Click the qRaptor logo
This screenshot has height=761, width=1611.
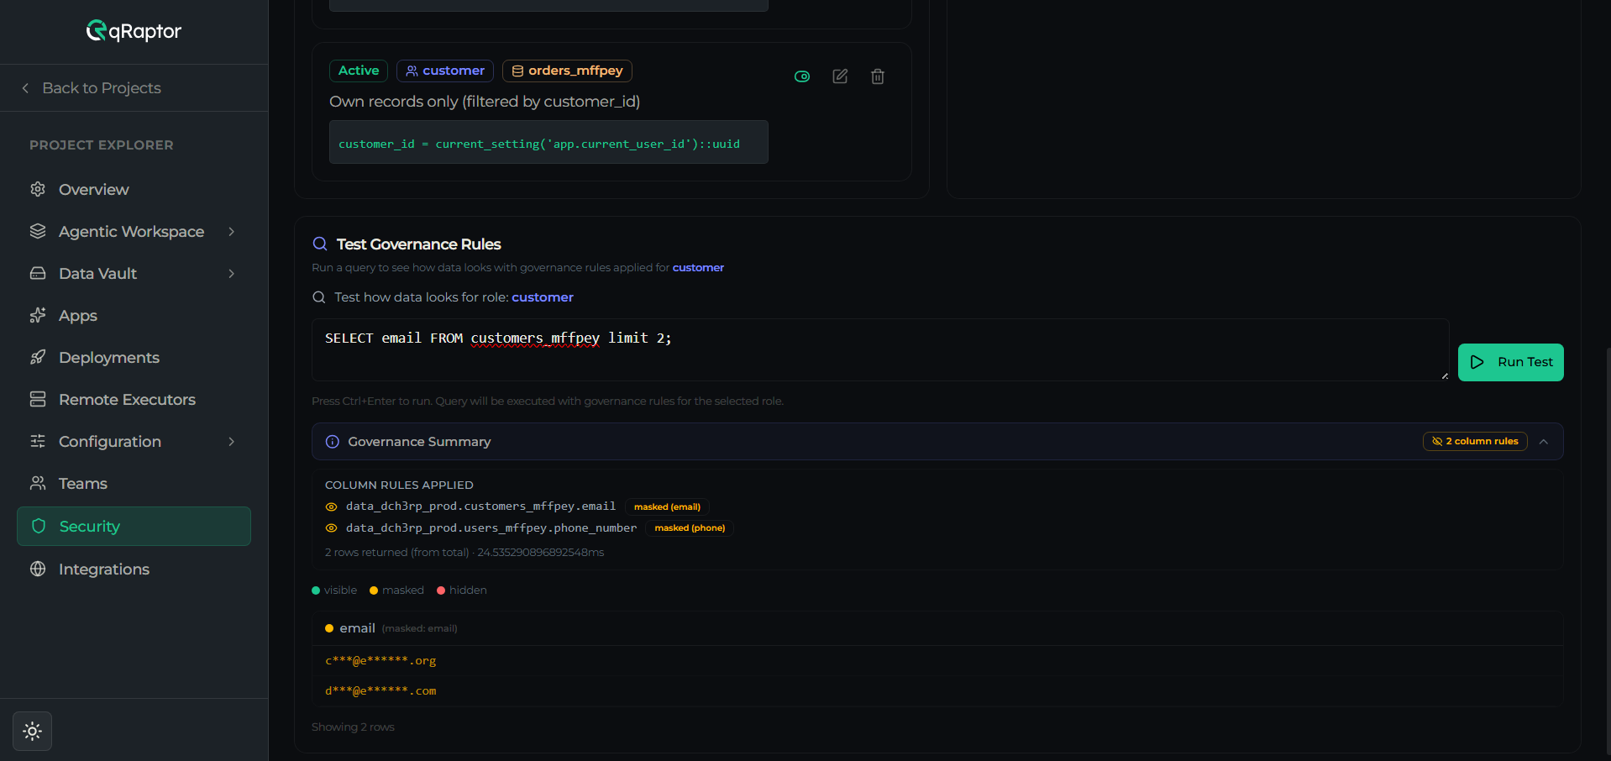click(134, 31)
